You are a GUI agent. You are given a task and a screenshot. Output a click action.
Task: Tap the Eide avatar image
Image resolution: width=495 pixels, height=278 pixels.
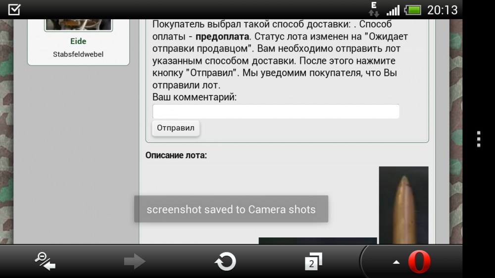[78, 25]
